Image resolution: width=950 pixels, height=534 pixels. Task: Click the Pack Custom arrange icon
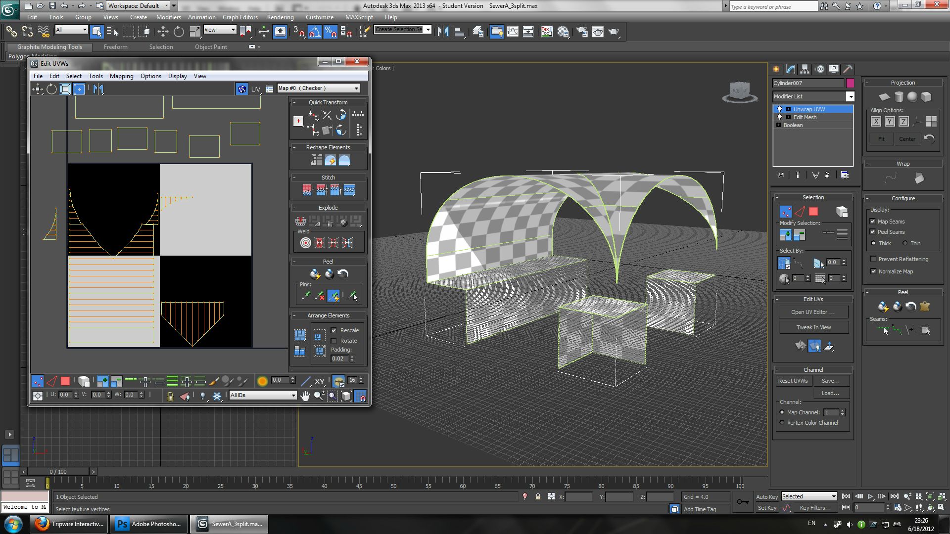point(300,335)
